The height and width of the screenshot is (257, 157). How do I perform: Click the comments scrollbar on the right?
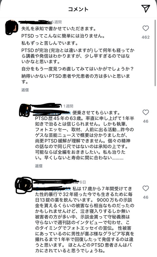click(x=155, y=53)
